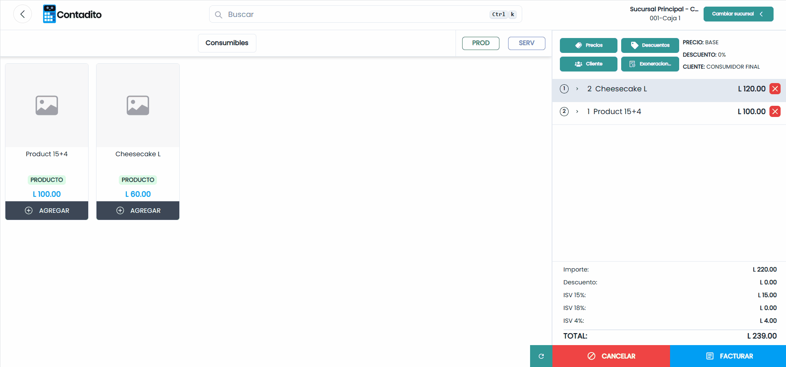The image size is (786, 367).
Task: Click the Product 15+4 price L 100.00
Action: click(x=47, y=194)
